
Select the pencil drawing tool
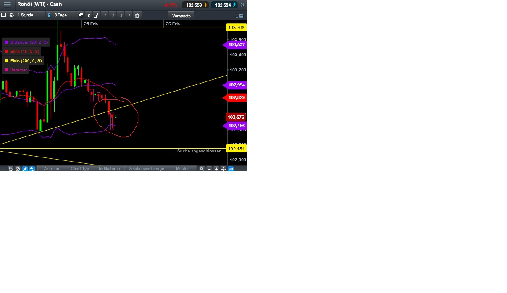25,169
